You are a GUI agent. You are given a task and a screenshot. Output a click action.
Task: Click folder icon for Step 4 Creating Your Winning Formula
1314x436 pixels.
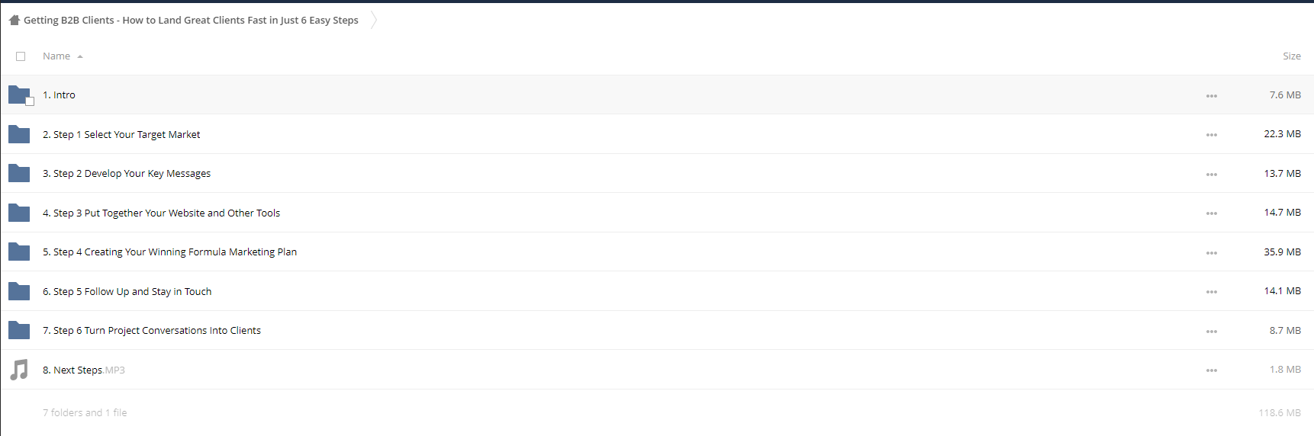click(19, 252)
